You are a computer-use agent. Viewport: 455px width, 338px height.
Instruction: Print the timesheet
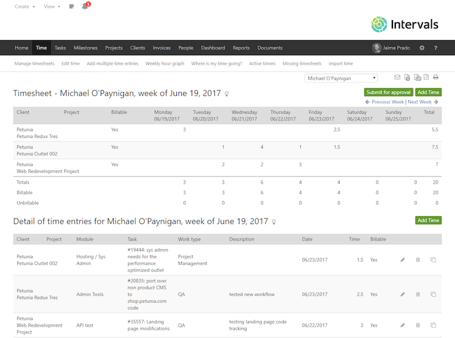pos(435,77)
